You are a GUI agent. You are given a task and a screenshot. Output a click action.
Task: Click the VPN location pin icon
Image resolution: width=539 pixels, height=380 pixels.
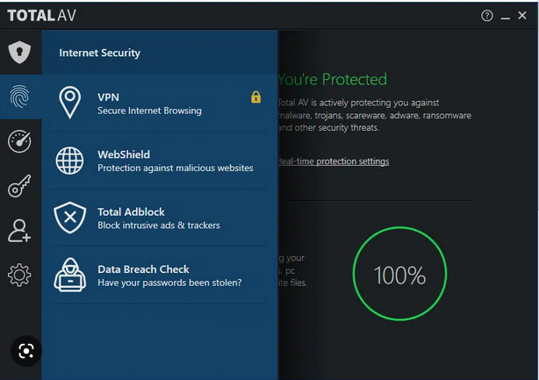pos(70,104)
